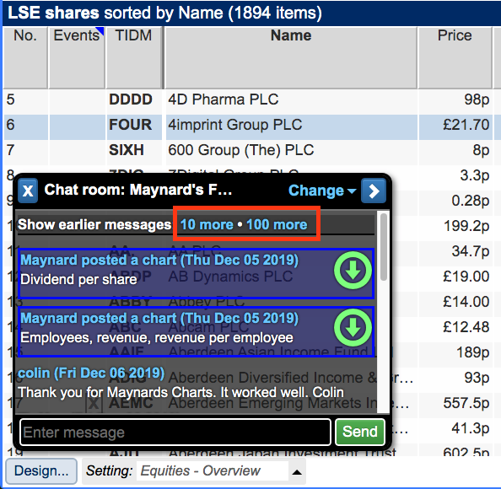The height and width of the screenshot is (489, 501).
Task: Show 10 more earlier messages
Action: [x=207, y=224]
